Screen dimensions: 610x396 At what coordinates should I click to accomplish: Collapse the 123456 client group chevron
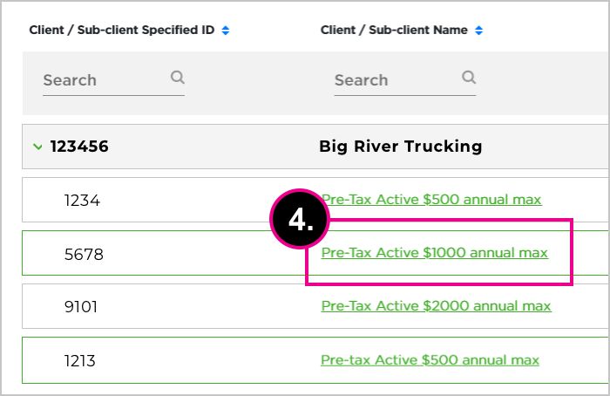[x=37, y=147]
